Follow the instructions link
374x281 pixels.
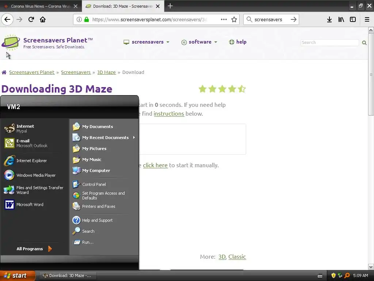click(169, 113)
